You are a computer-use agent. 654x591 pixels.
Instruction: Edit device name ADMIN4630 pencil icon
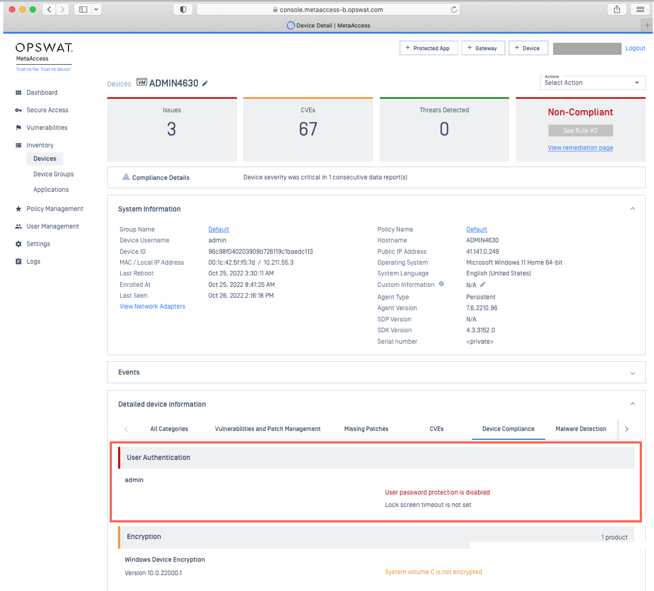205,83
